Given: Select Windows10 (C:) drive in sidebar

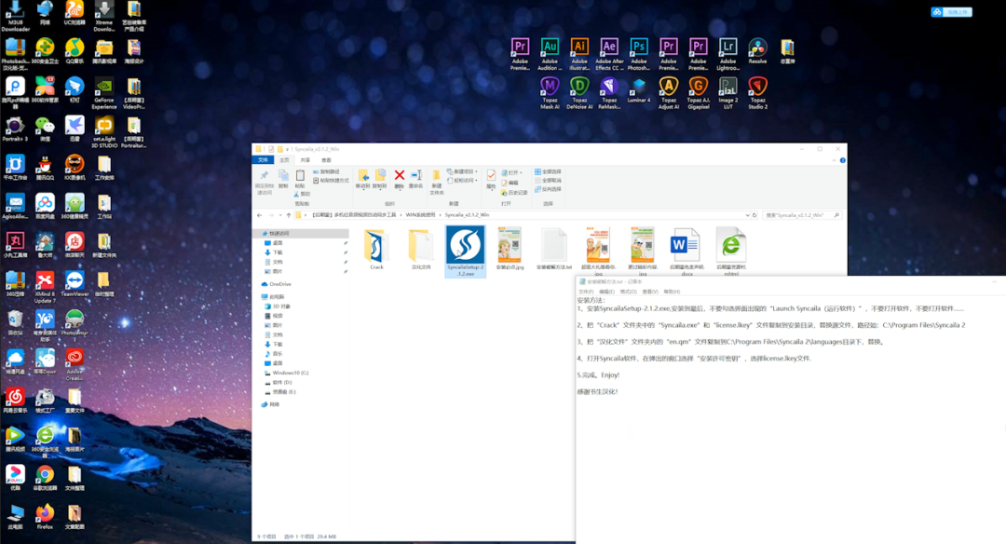Looking at the screenshot, I should 290,373.
